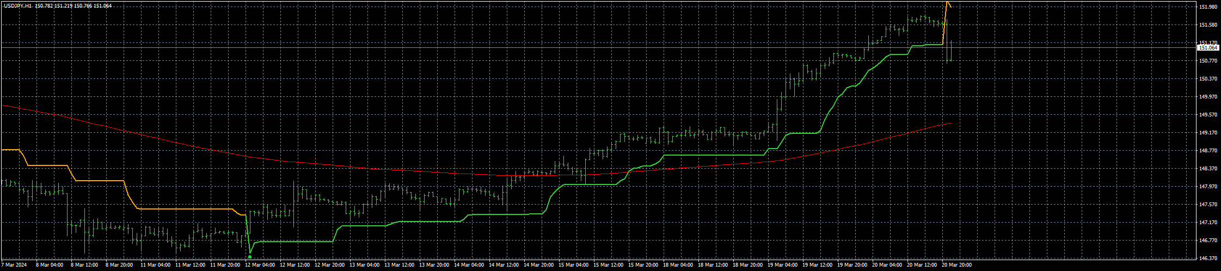Click the 13 Mar 04:00 time label
This screenshot has height=271, width=1221.
364,266
